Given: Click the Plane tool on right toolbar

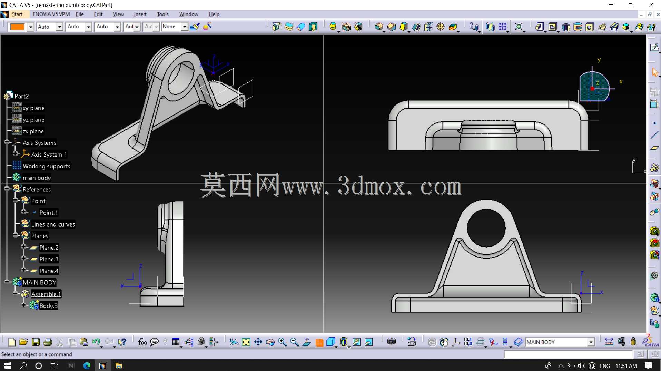Looking at the screenshot, I should coord(654,148).
